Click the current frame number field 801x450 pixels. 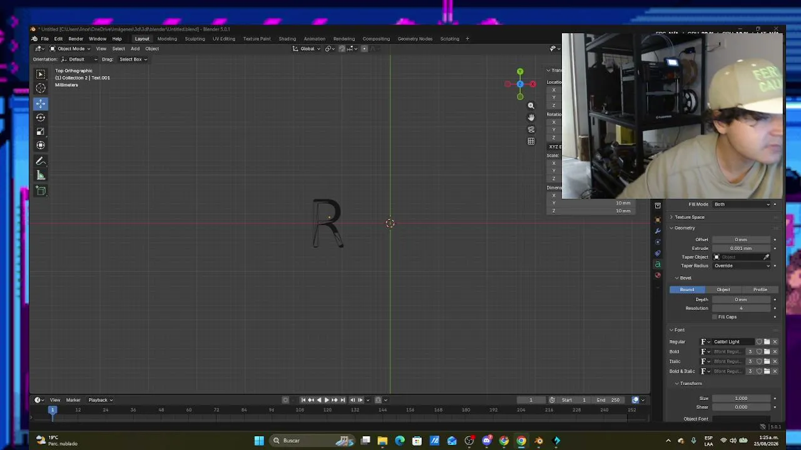(531, 400)
